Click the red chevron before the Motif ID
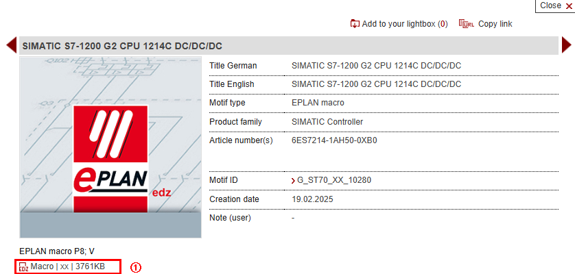The height and width of the screenshot is (274, 575). 294,180
